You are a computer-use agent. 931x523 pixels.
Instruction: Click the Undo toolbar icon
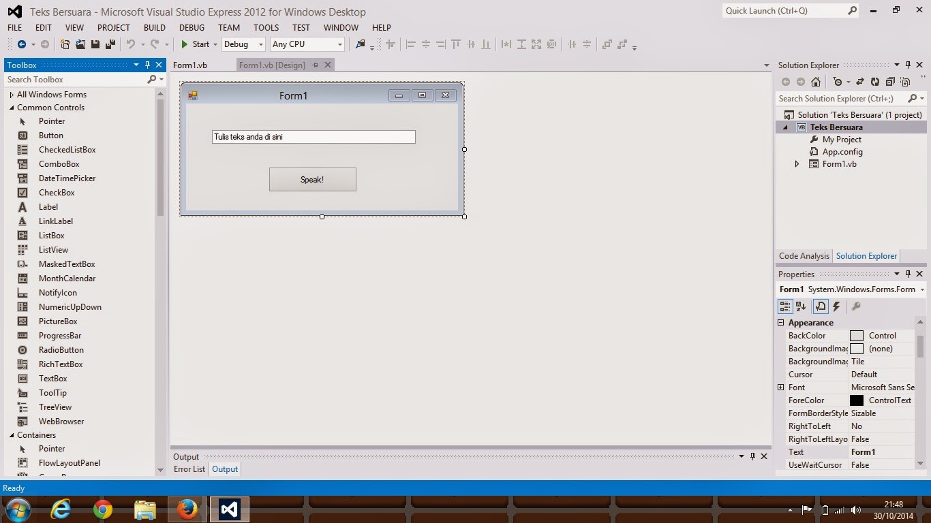pos(130,44)
